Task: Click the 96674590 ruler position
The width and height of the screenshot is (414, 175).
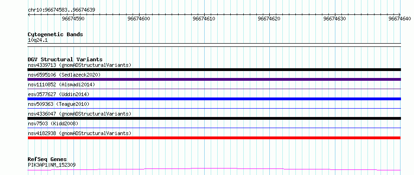Action: 73,19
